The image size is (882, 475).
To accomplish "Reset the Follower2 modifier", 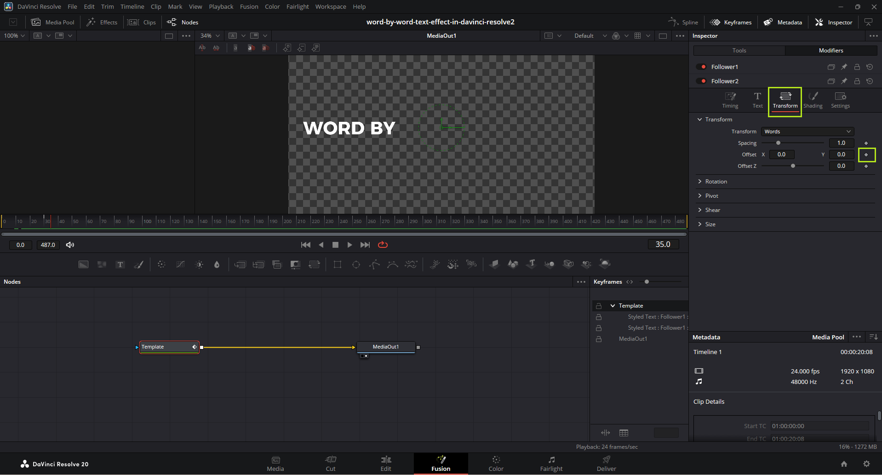I will tap(870, 81).
